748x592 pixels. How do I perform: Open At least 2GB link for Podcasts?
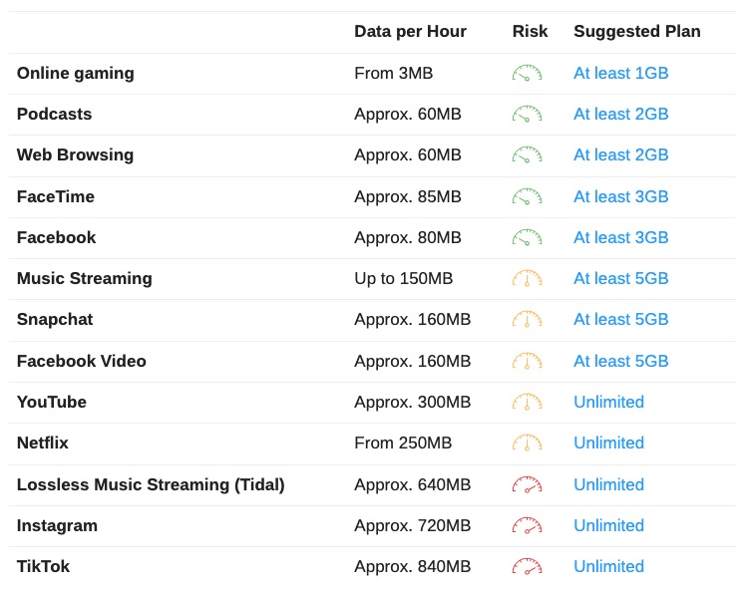620,114
